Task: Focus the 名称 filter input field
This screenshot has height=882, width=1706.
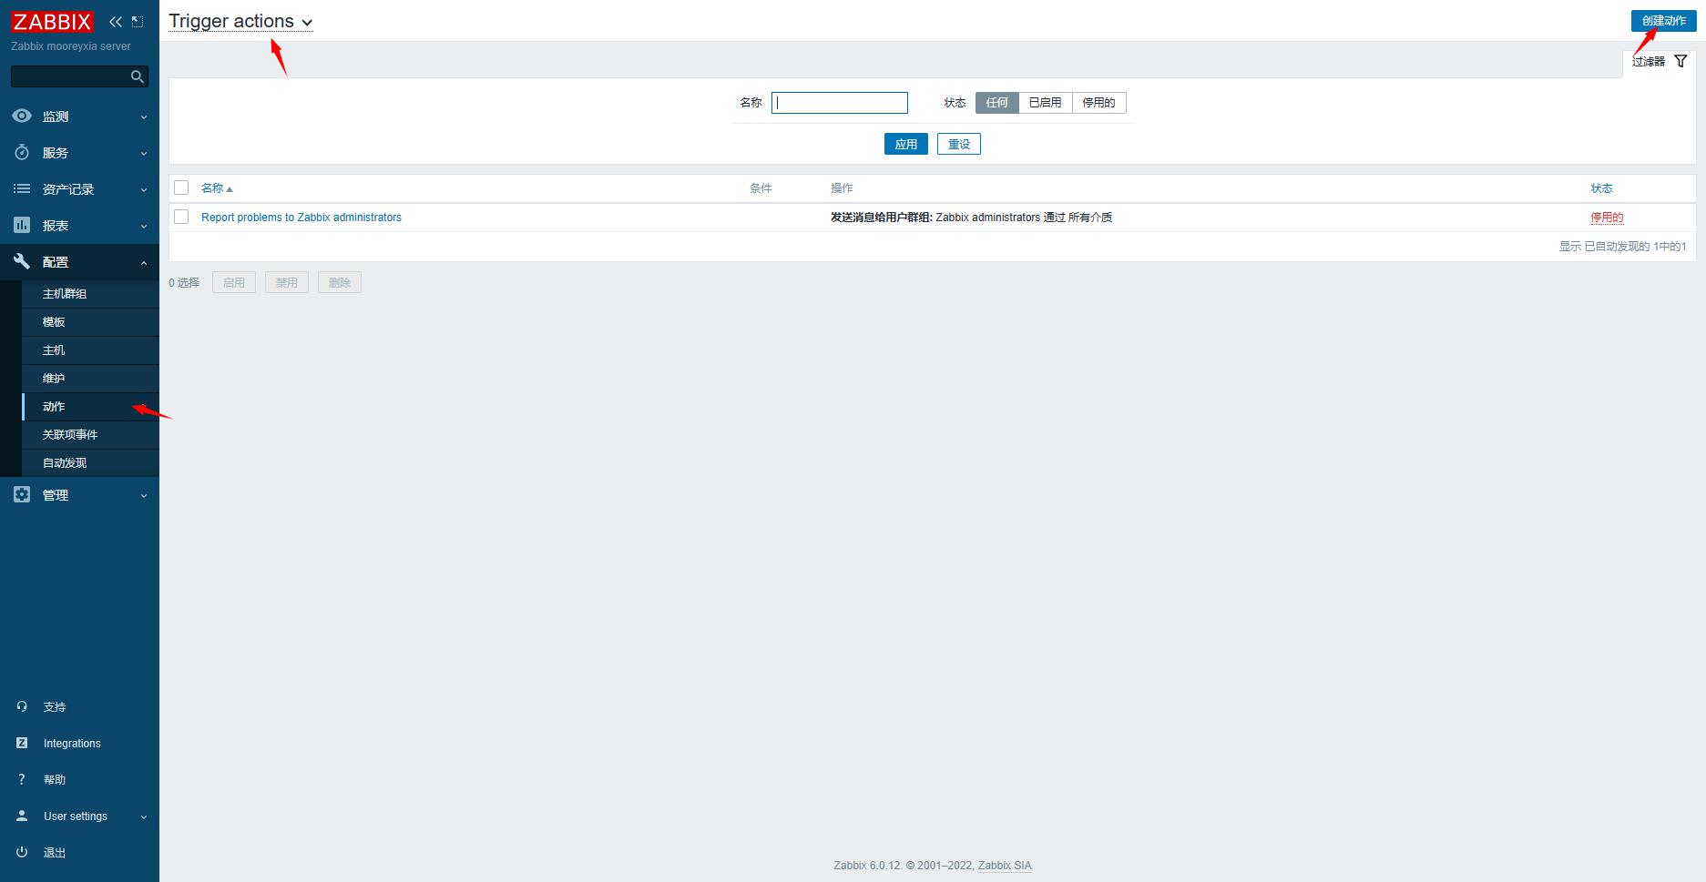Action: click(840, 103)
